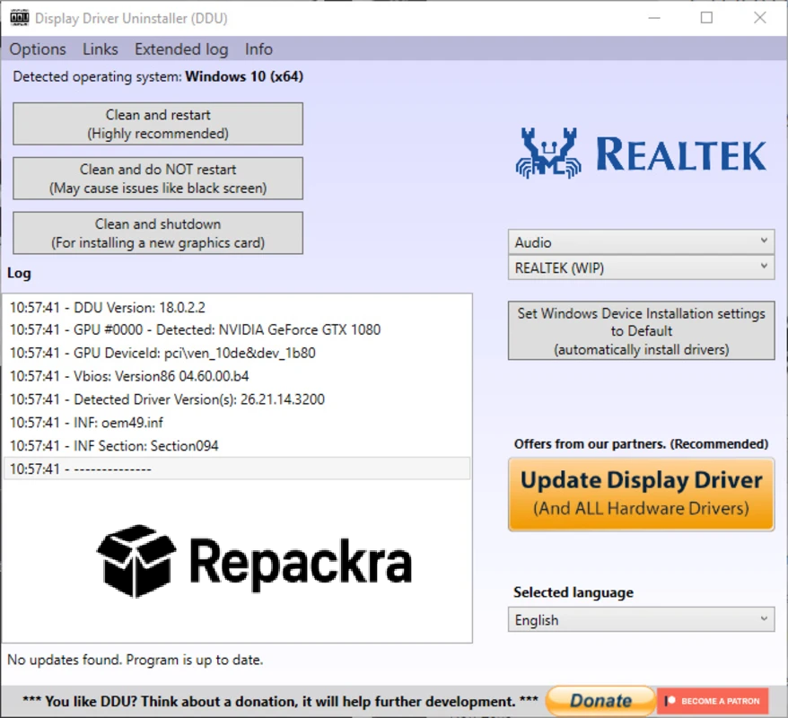
Task: Click Become a Patron button
Action: (713, 701)
